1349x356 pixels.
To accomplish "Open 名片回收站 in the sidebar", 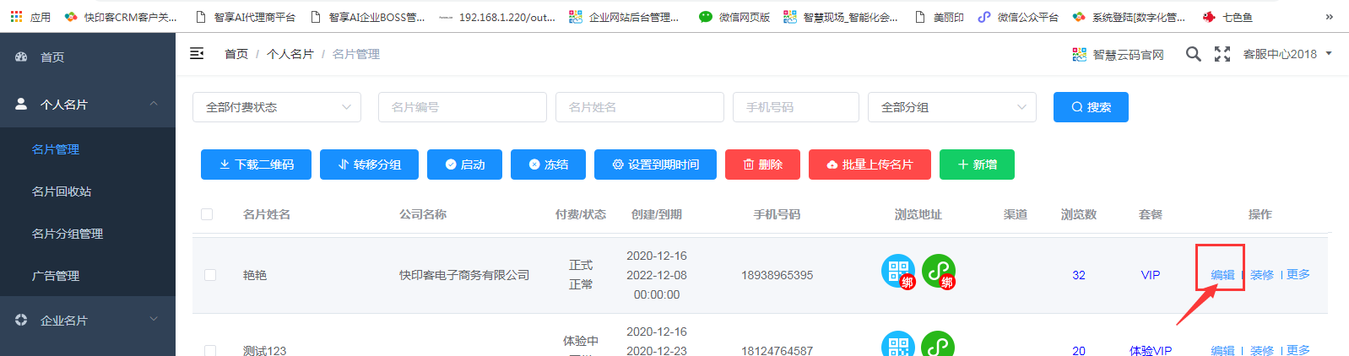I will [x=62, y=191].
